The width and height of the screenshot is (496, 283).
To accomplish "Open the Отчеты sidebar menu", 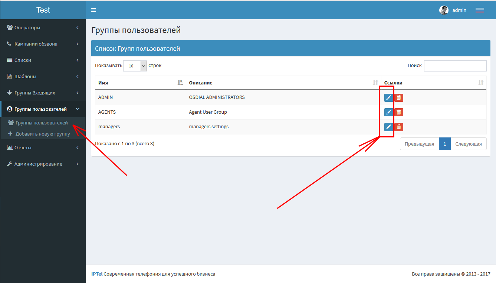I will 43,147.
